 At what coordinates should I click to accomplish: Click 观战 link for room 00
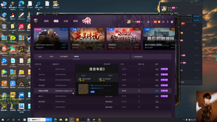click(157, 69)
